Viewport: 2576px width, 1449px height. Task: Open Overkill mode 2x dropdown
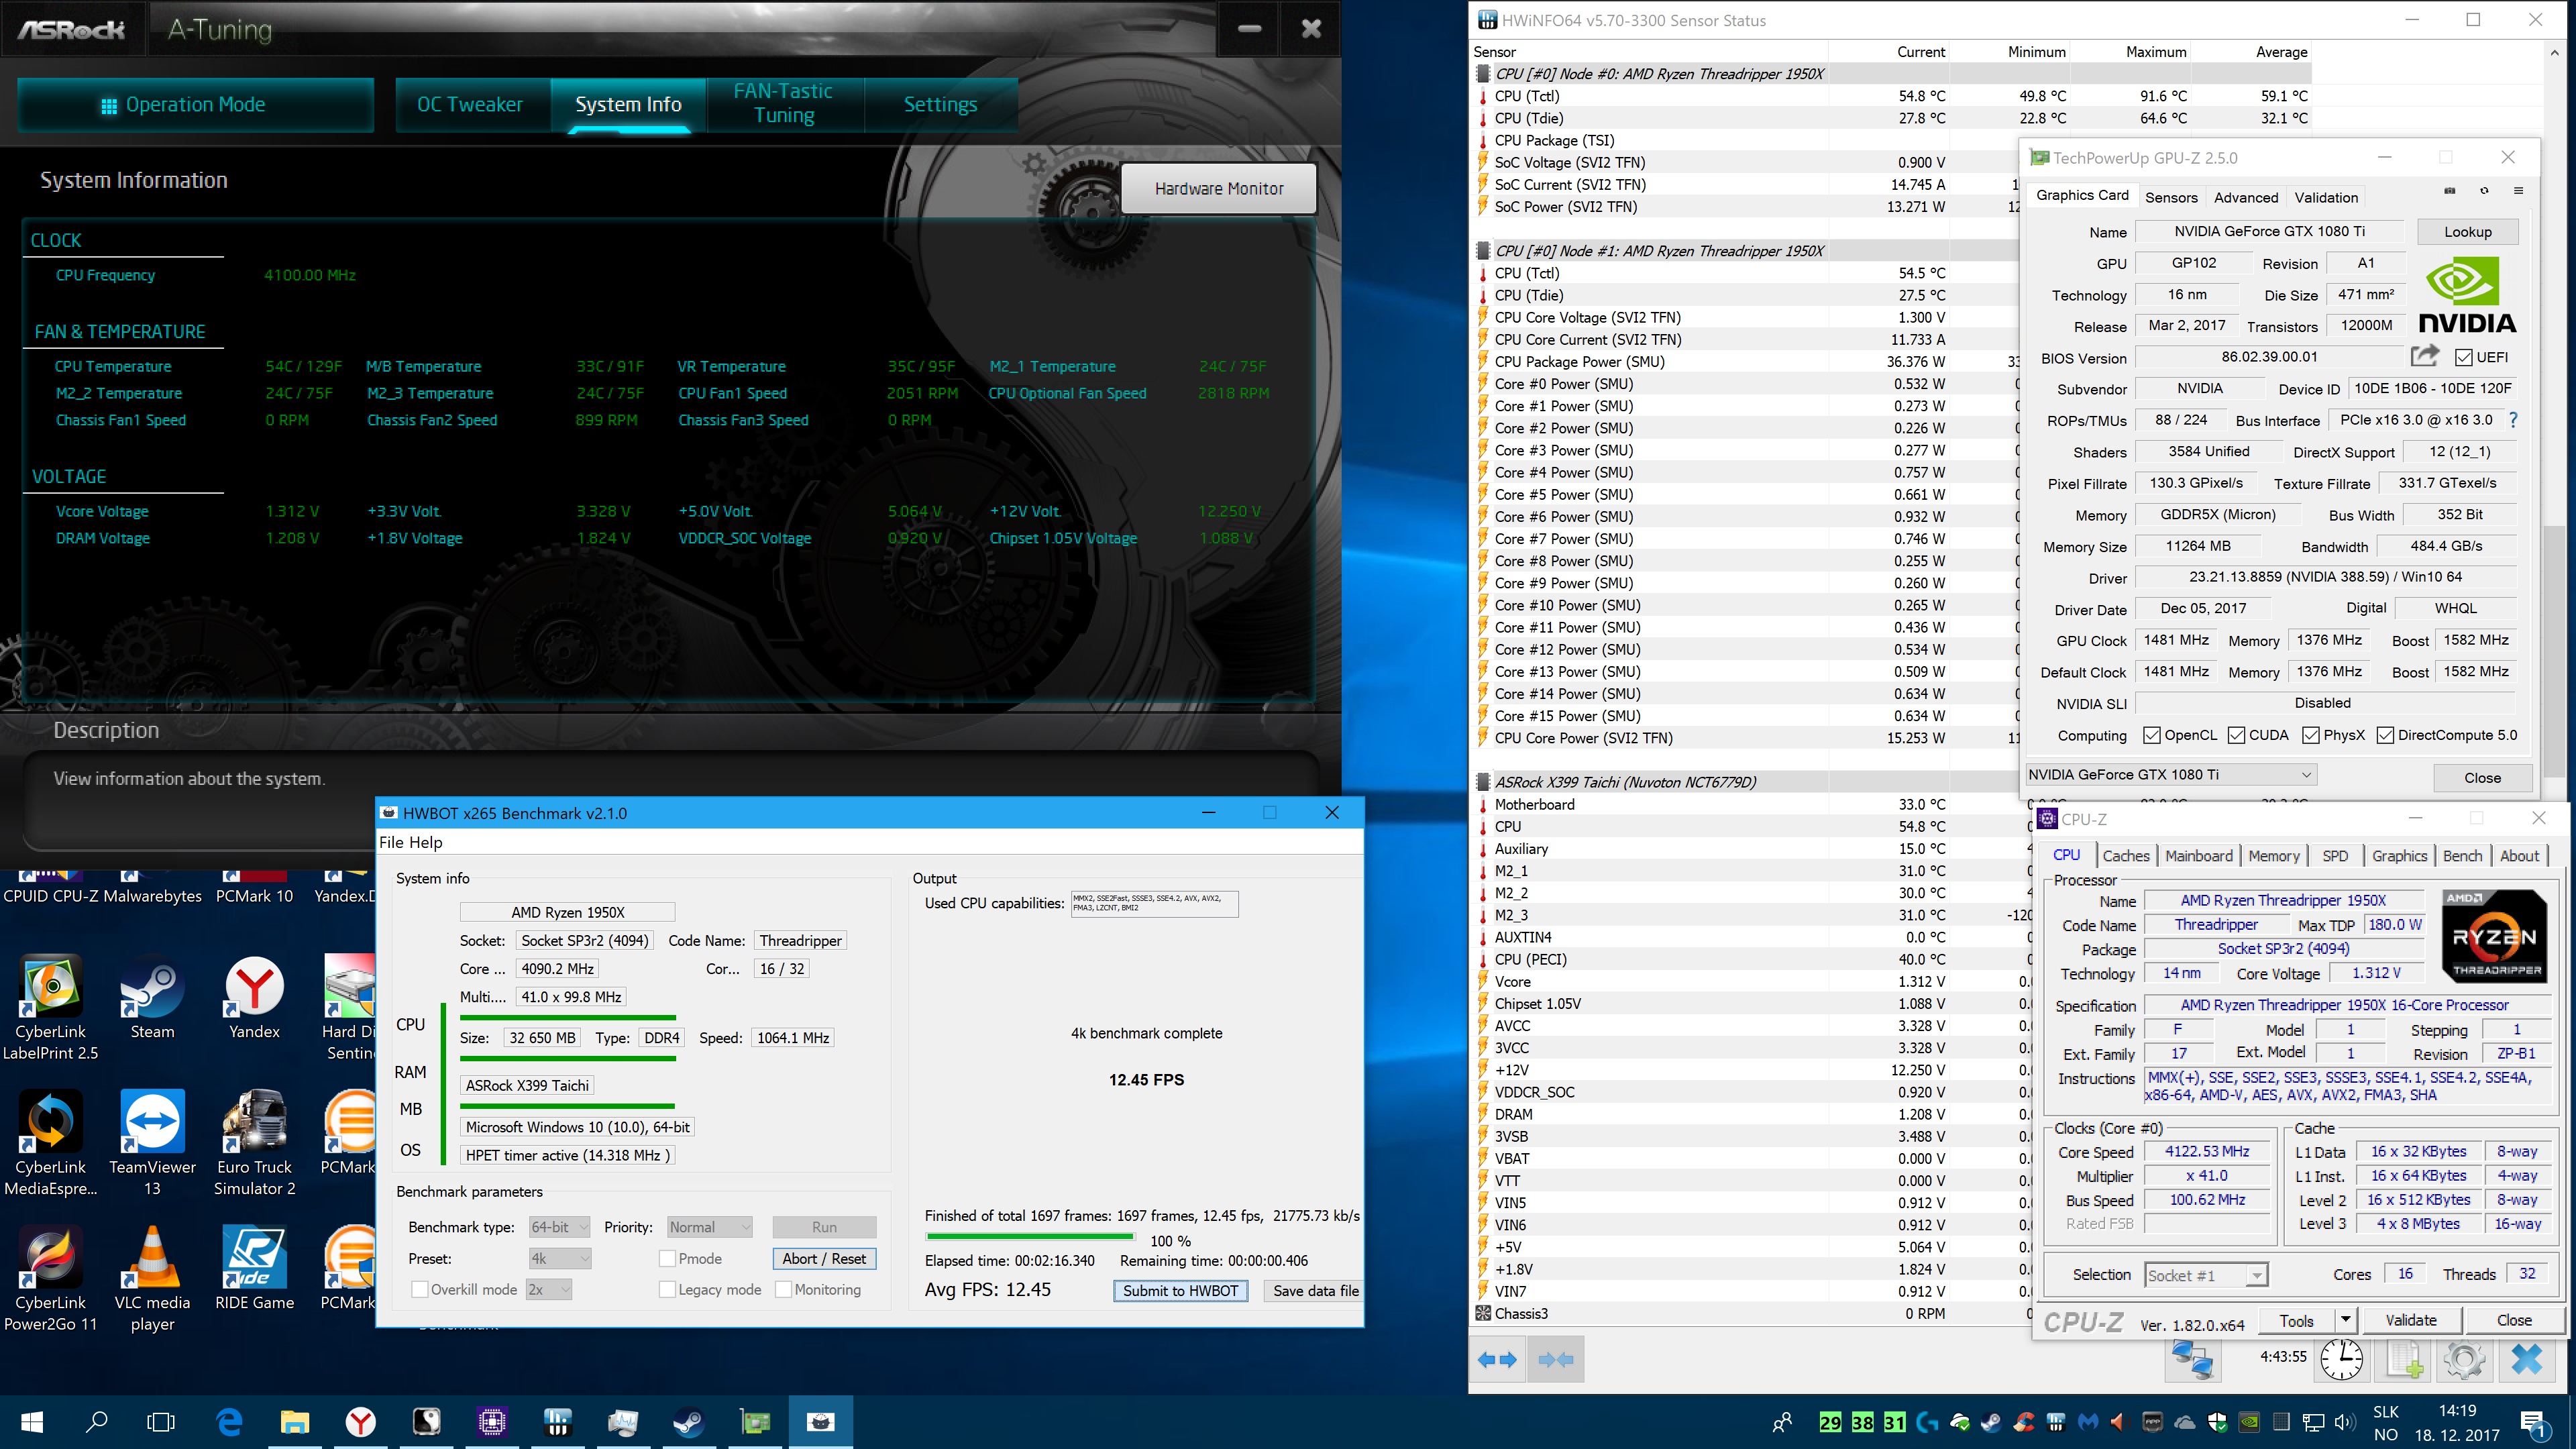pos(549,1290)
